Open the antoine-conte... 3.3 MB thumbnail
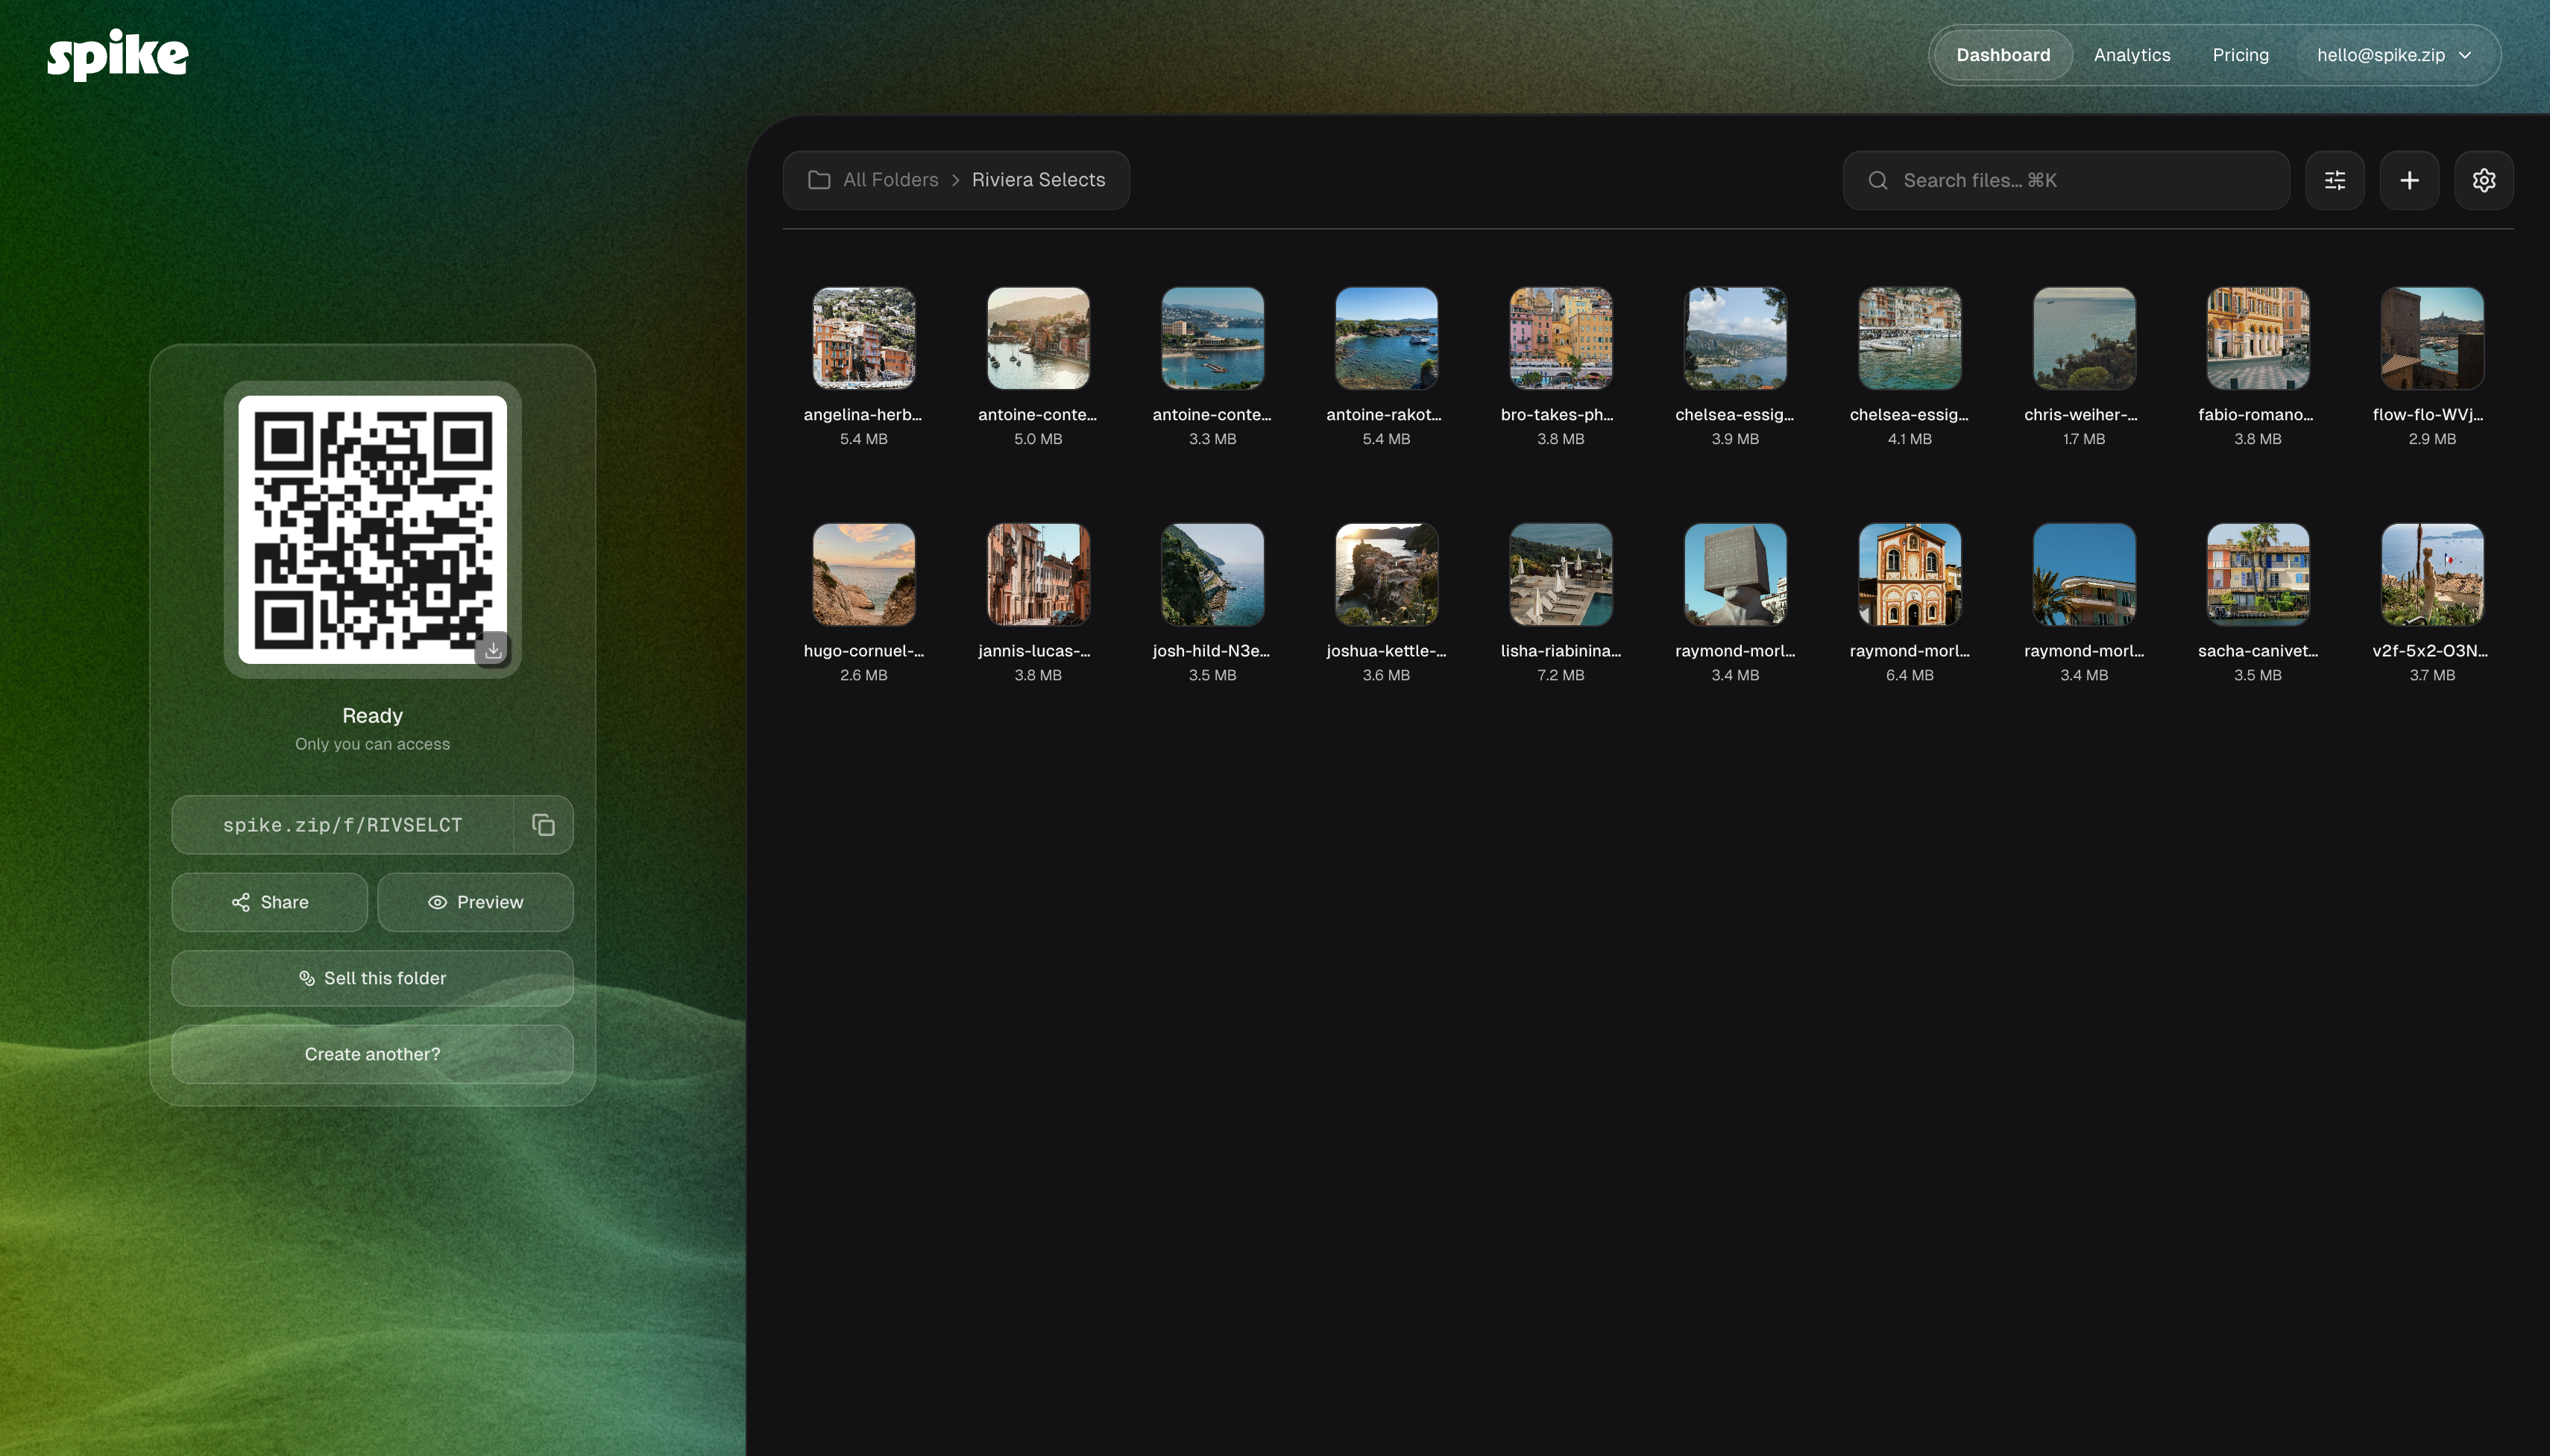 [1212, 338]
